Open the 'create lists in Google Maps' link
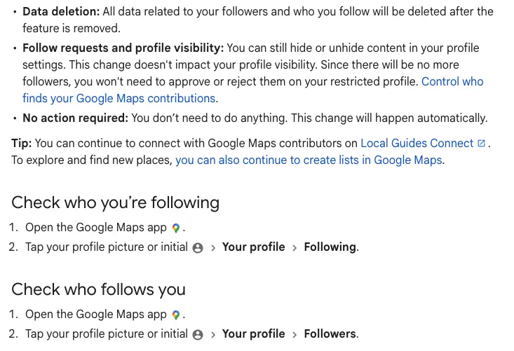The image size is (514, 351). point(309,160)
